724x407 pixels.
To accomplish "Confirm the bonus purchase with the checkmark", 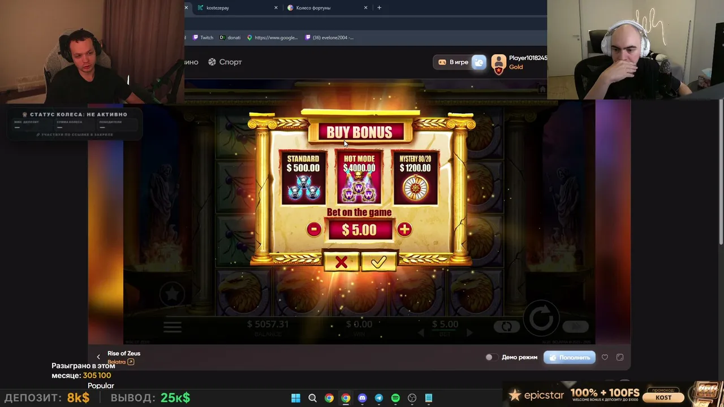I will [378, 262].
